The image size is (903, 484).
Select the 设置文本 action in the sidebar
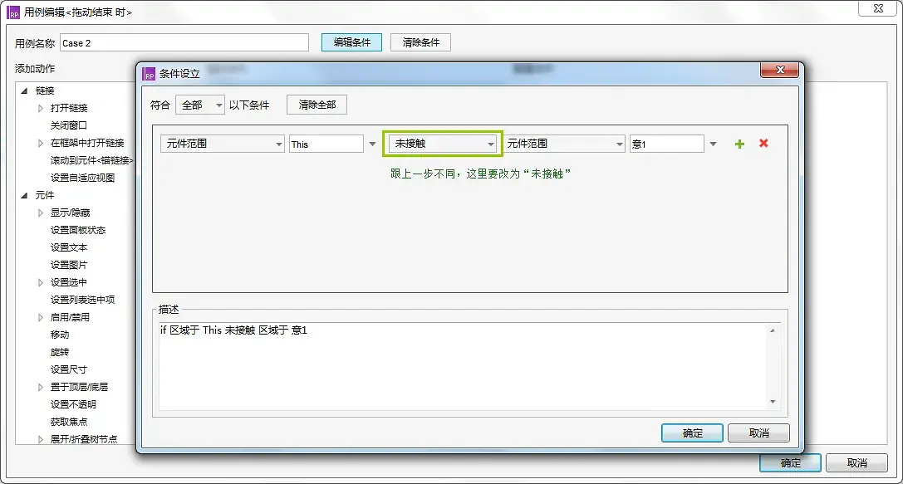click(67, 247)
